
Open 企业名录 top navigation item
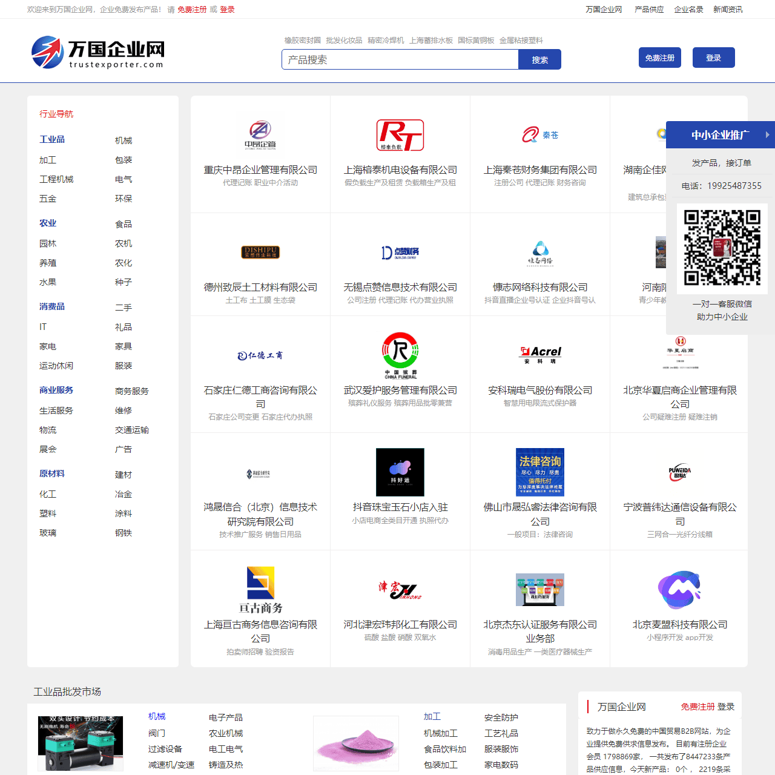click(x=689, y=10)
